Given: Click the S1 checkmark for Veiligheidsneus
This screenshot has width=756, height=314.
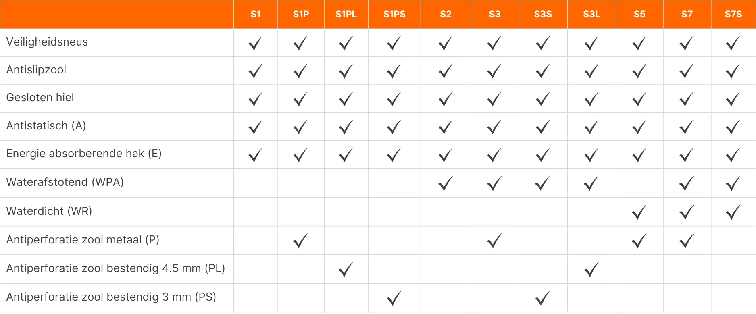Looking at the screenshot, I should coord(255,43).
